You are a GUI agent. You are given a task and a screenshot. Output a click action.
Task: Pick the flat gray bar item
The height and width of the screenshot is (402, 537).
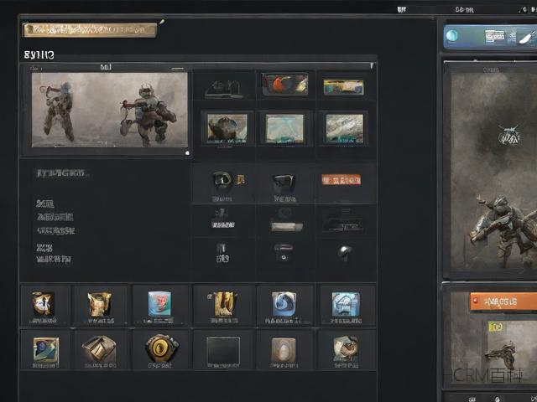pyautogui.click(x=286, y=226)
